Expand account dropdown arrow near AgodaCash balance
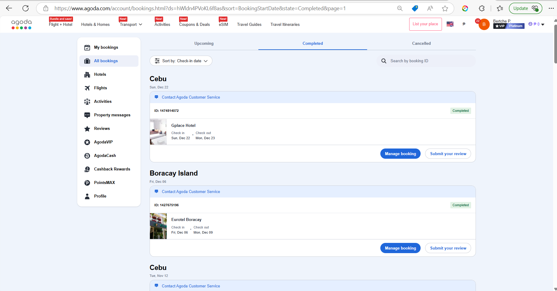Viewport: 557px width, 291px height. tap(543, 25)
